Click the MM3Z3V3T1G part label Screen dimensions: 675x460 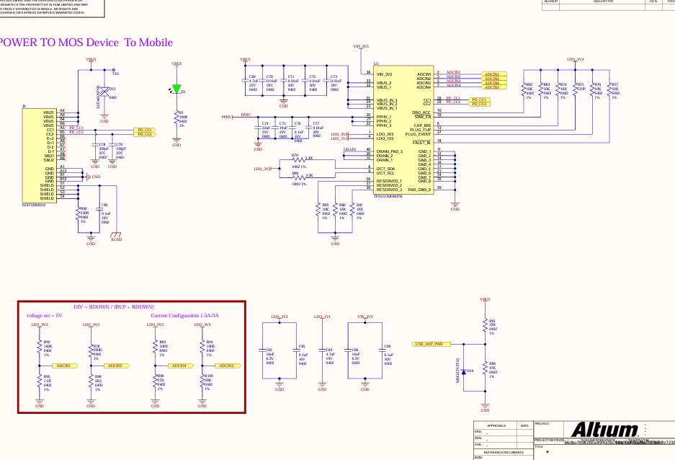pyautogui.click(x=457, y=371)
